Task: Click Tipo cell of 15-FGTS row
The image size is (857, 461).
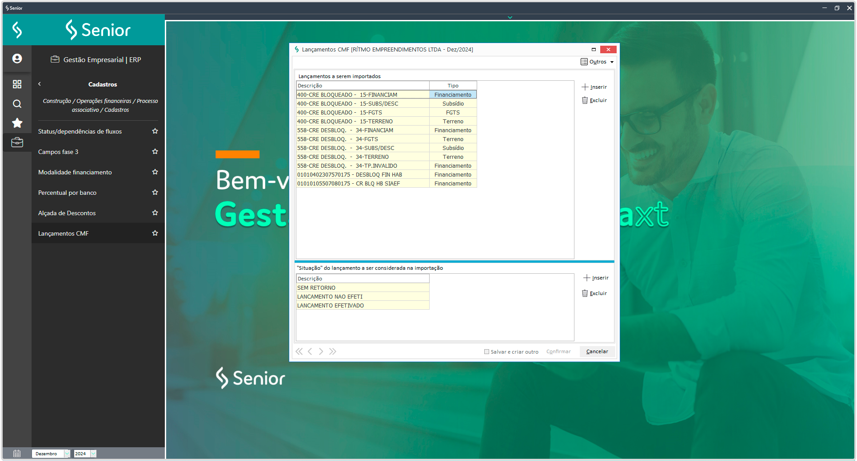Action: click(453, 112)
